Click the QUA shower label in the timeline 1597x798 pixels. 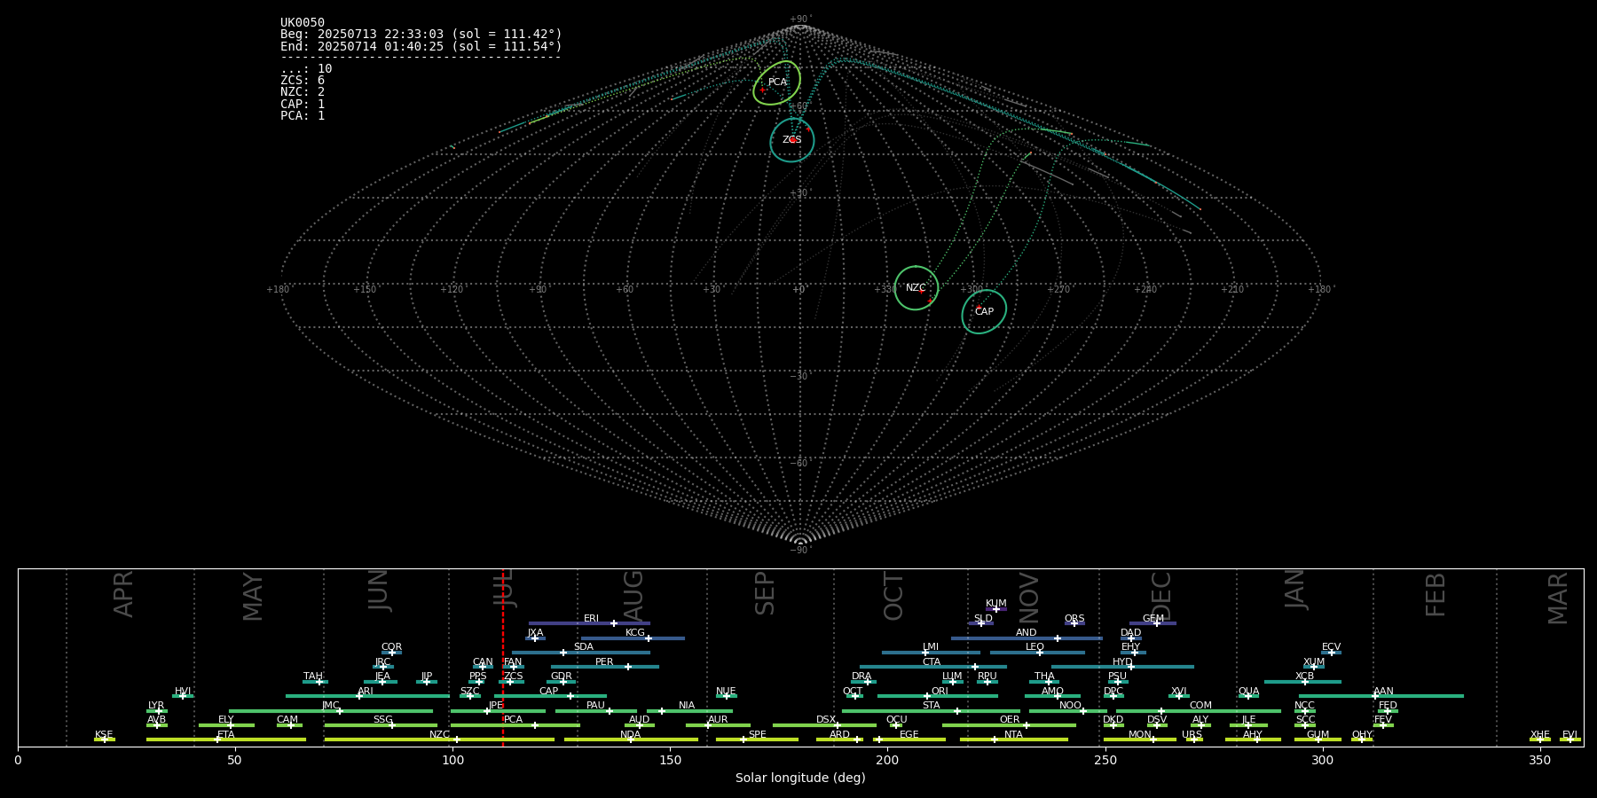pos(1248,692)
